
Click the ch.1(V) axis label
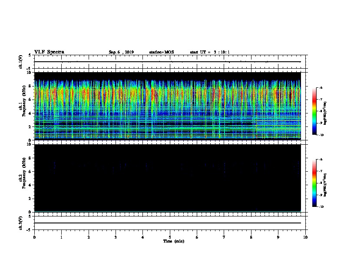21,62
